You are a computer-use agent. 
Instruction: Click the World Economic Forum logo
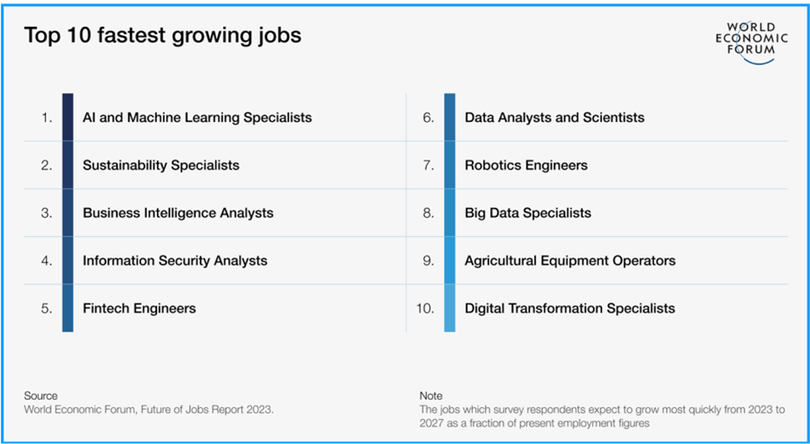(752, 43)
